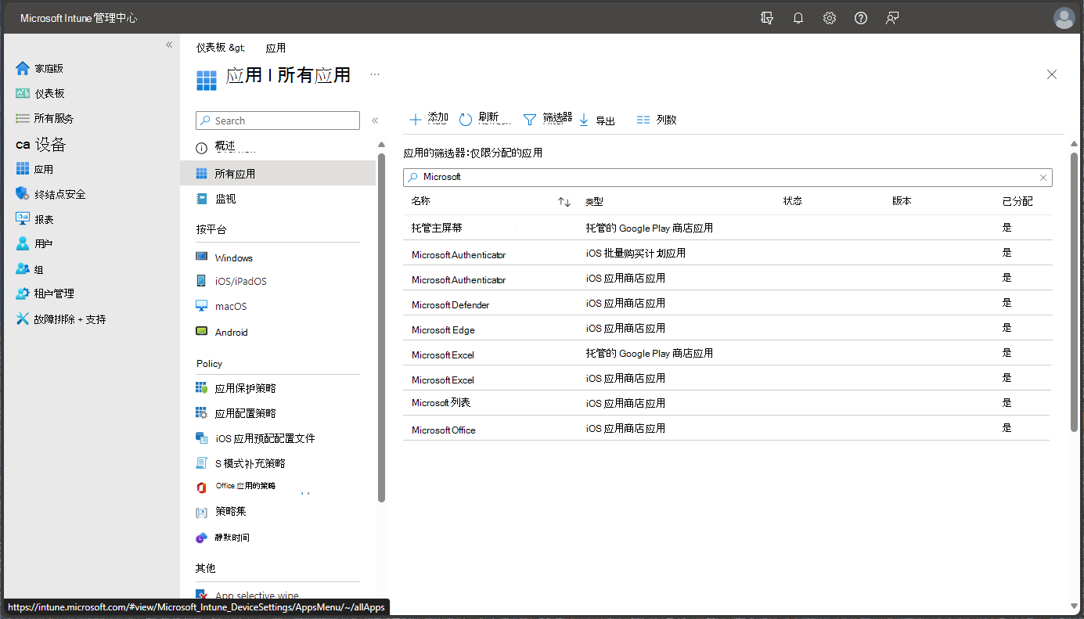Click the help question mark icon
The height and width of the screenshot is (619, 1084).
(860, 18)
